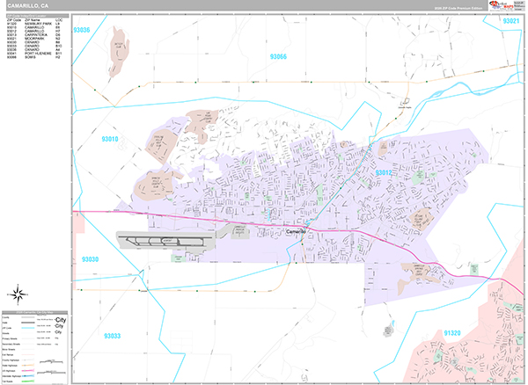Screen dimensions: 528x385
Task: Select the MOORPARK row in ZIP index
Action: click(26, 36)
